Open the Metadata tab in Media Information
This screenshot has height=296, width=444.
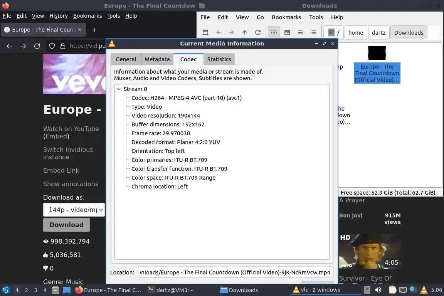coord(157,59)
